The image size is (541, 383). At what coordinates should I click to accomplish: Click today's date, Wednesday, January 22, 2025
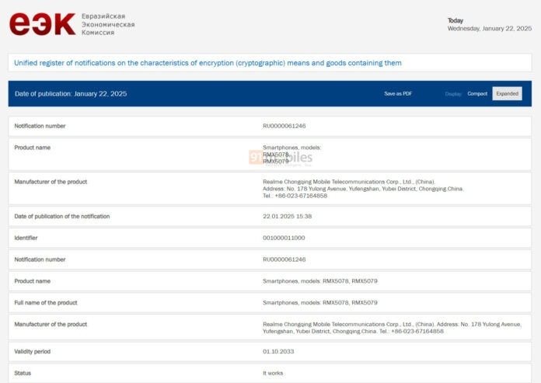click(x=489, y=29)
